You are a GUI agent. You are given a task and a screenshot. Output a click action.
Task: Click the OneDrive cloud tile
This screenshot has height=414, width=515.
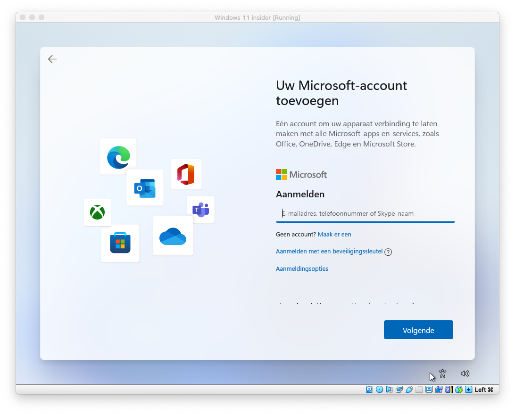[x=173, y=236]
